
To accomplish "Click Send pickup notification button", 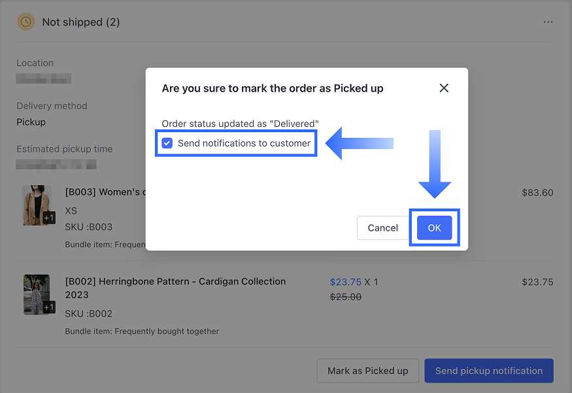I will [488, 371].
